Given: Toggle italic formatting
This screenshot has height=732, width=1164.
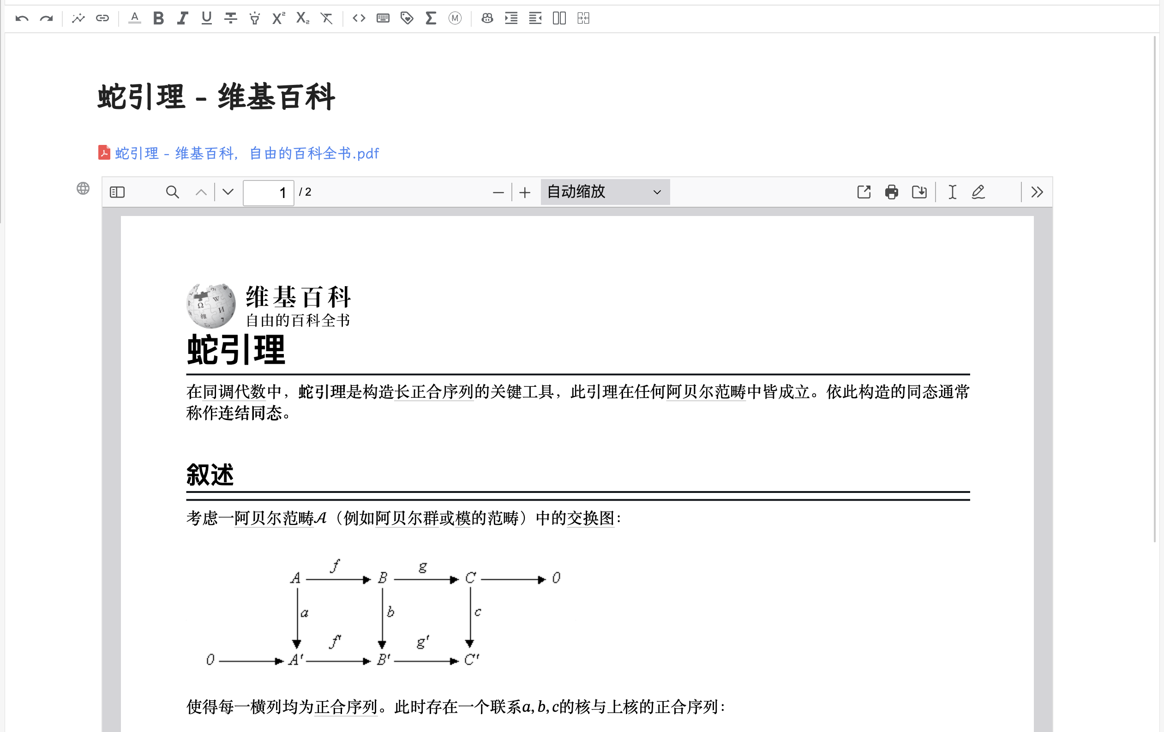Looking at the screenshot, I should coord(182,18).
